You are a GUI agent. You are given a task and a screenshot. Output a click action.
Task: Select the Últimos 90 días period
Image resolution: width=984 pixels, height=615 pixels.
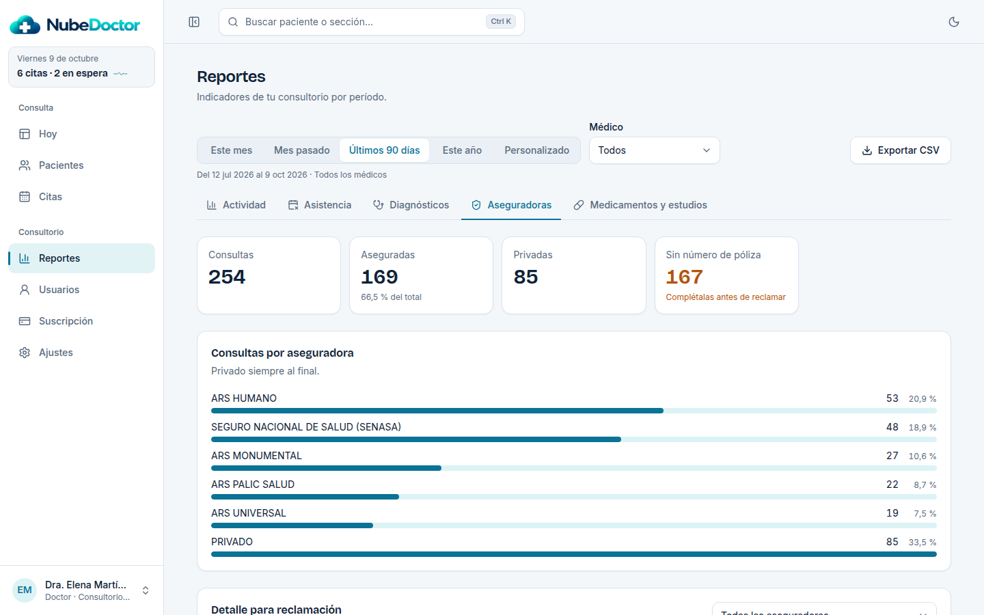[385, 150]
